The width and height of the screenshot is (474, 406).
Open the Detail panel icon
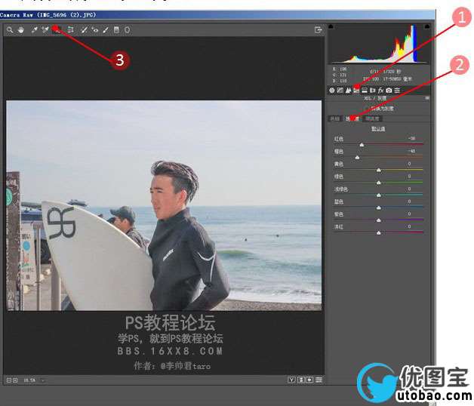pos(348,90)
